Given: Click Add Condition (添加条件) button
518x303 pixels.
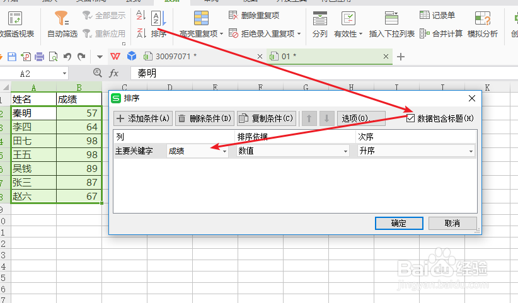Looking at the screenshot, I should pyautogui.click(x=143, y=118).
